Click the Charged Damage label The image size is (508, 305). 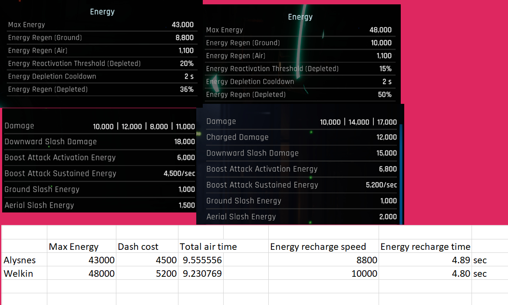[238, 137]
